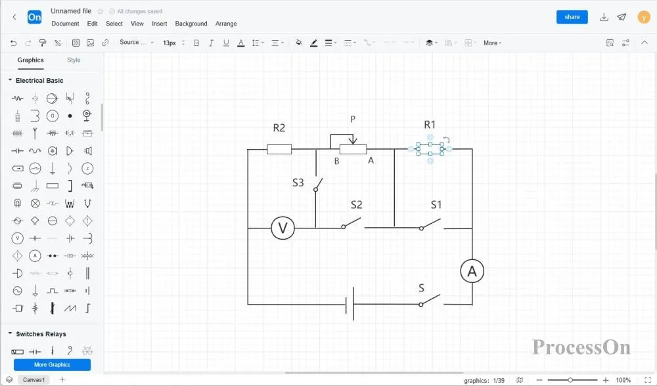
Task: Open the layers icon in status bar
Action: click(9, 379)
